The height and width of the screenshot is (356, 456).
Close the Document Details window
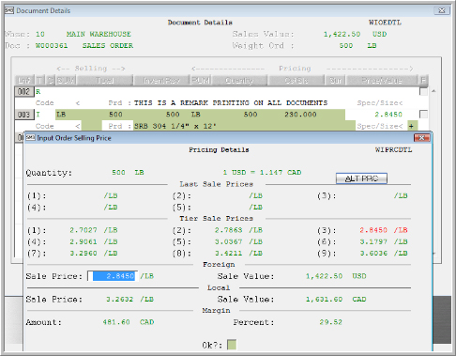(442, 10)
